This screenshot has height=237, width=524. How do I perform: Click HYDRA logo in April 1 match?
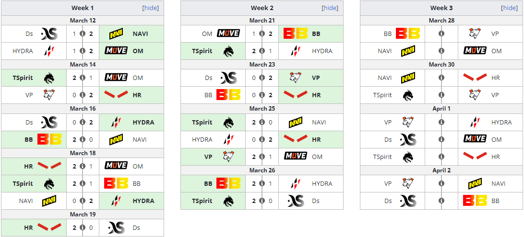coord(475,123)
